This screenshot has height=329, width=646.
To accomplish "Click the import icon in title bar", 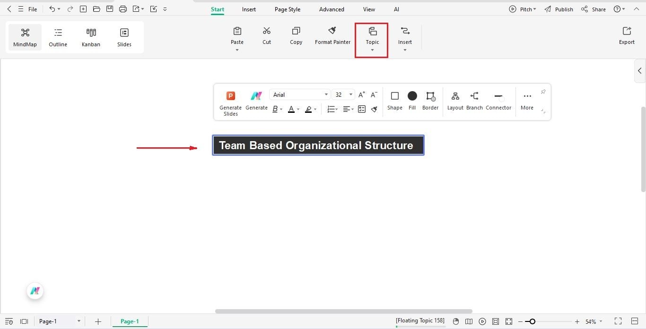I will click(x=153, y=9).
